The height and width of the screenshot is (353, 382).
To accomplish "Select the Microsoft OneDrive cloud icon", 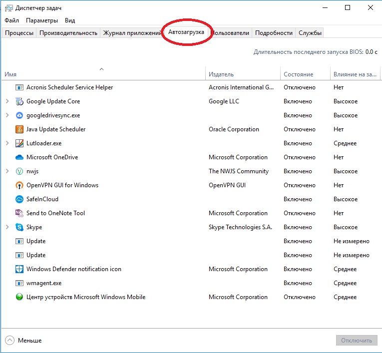I will tap(19, 157).
